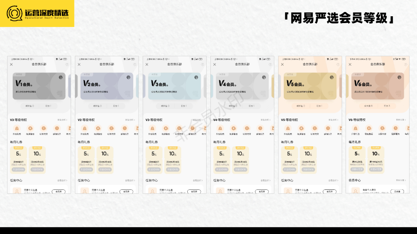Select 5元 monthly coupon on V1 screen

coord(19,160)
